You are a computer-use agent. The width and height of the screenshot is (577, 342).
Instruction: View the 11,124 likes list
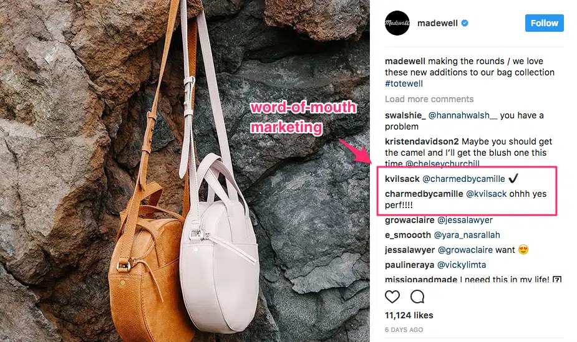[409, 315]
